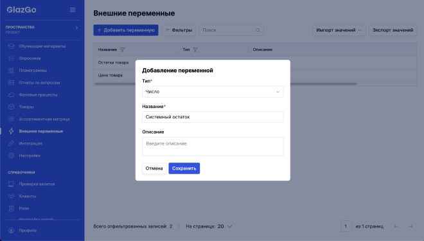
Task: Open the Тип dropdown showing Число
Action: coord(213,92)
